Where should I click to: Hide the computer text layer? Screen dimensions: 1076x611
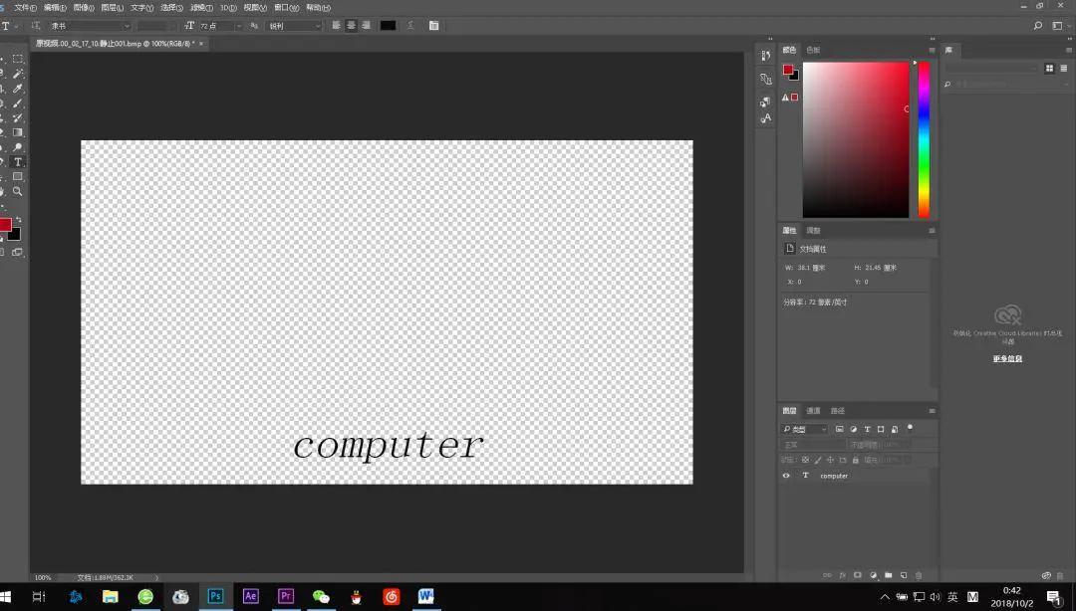point(786,476)
